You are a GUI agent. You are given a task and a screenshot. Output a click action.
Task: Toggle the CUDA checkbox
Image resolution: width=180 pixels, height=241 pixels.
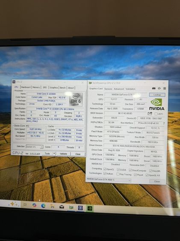tap(118, 169)
